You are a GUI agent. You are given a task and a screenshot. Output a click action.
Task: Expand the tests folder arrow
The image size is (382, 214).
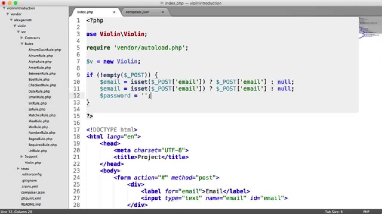19,169
